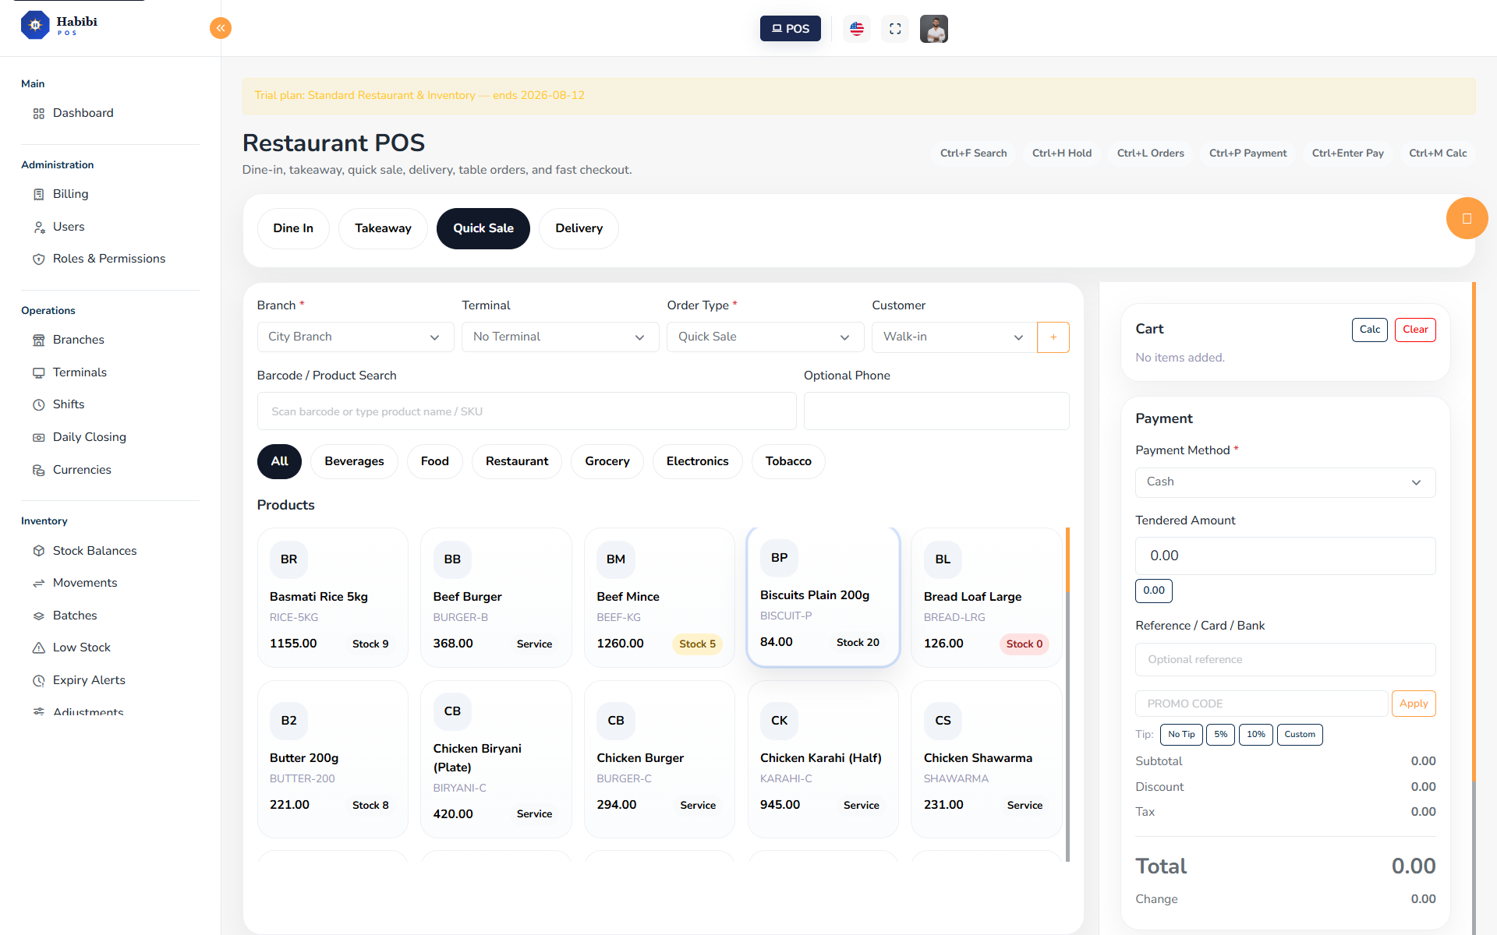Apply the promo code
The height and width of the screenshot is (935, 1497).
(x=1414, y=704)
